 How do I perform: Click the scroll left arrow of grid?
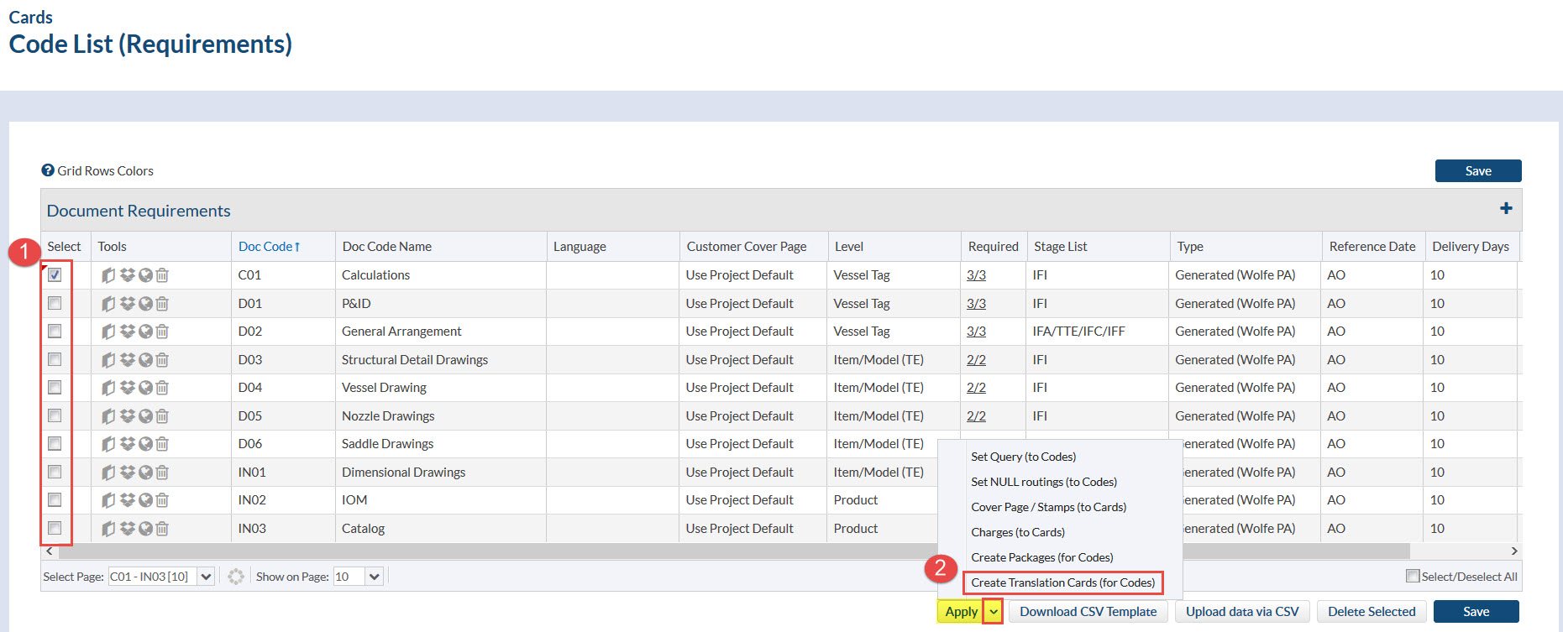click(x=49, y=551)
